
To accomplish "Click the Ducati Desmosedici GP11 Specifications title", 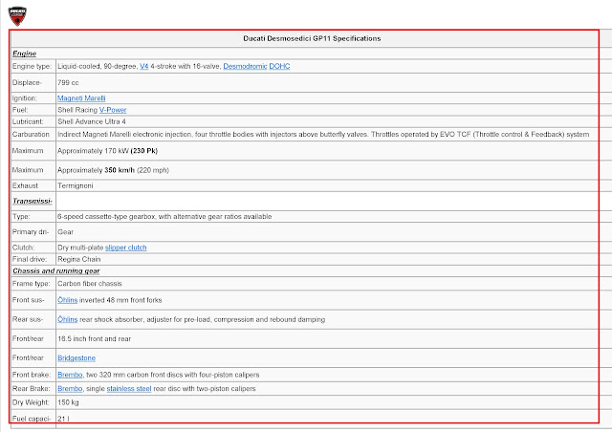I will (x=312, y=38).
